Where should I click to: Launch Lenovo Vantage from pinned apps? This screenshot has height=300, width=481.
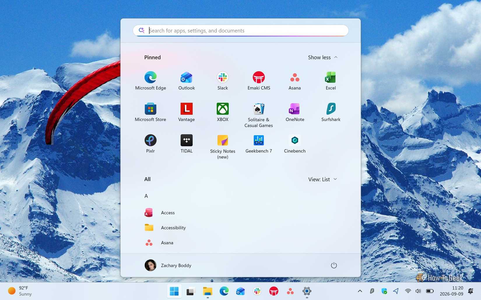(x=187, y=112)
